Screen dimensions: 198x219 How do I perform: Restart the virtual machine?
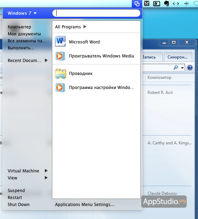tap(15, 198)
